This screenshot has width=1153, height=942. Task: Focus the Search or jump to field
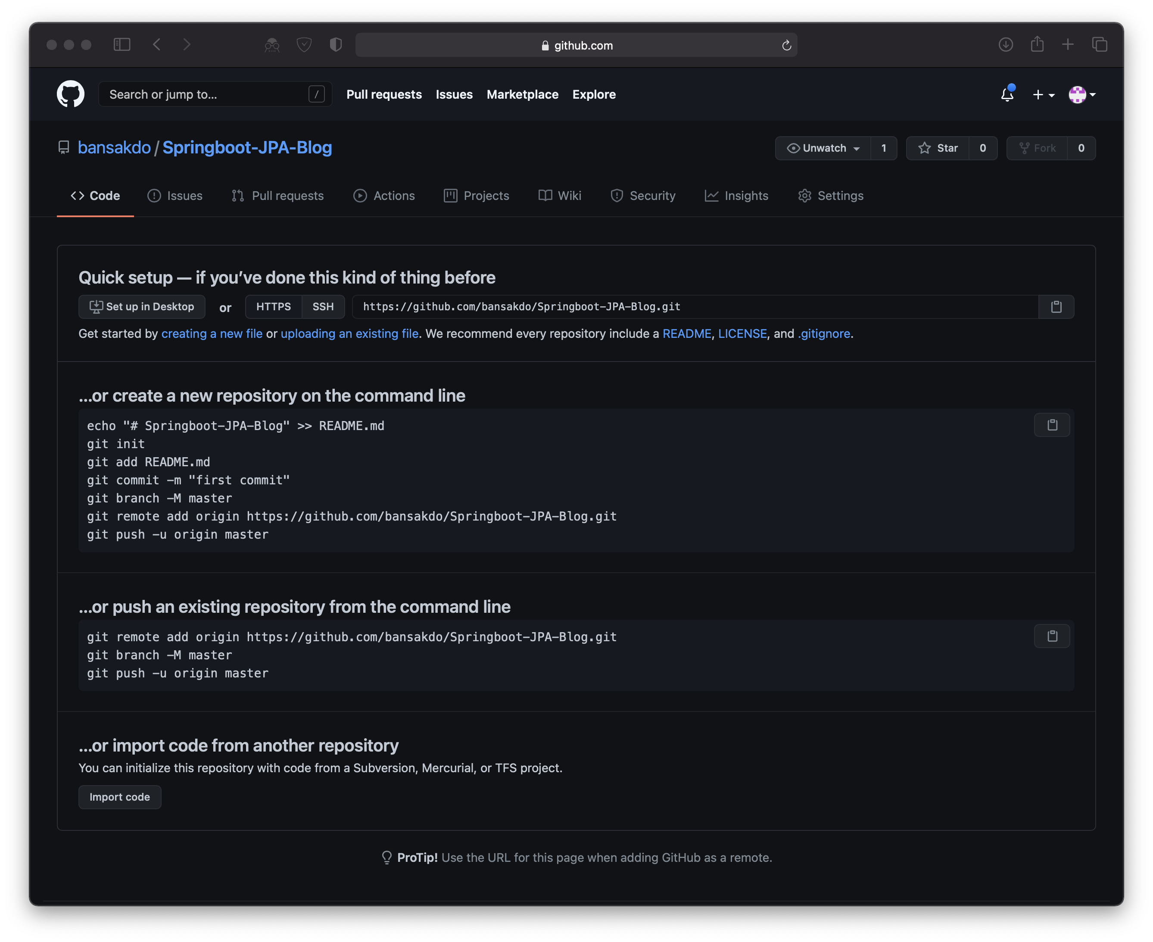[x=215, y=94]
